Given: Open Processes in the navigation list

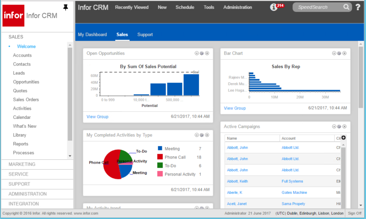Looking at the screenshot, I should pos(23,153).
